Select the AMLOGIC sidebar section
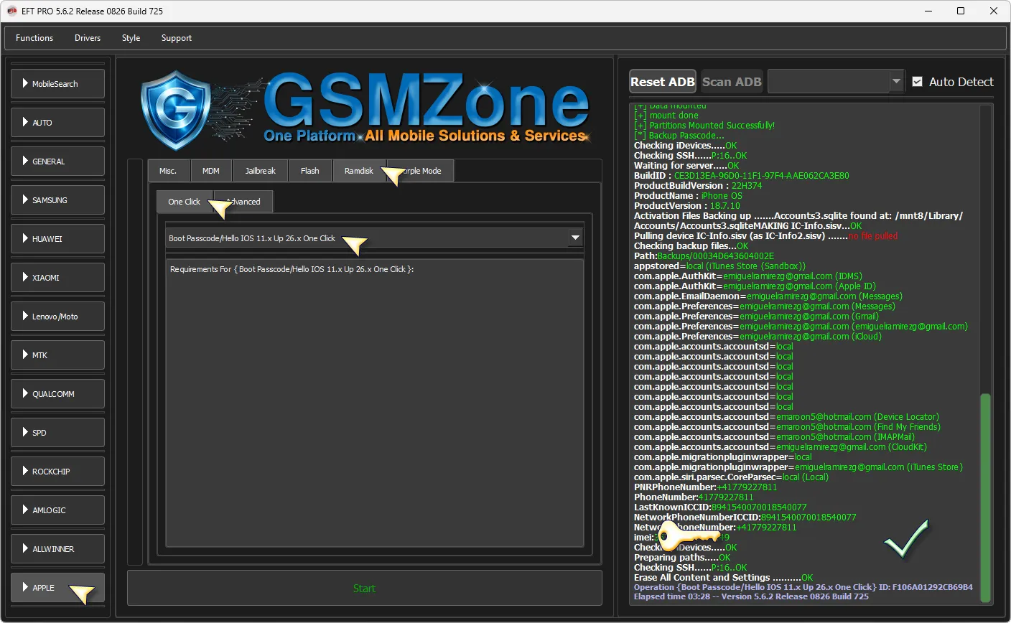This screenshot has height=623, width=1011. [x=57, y=510]
